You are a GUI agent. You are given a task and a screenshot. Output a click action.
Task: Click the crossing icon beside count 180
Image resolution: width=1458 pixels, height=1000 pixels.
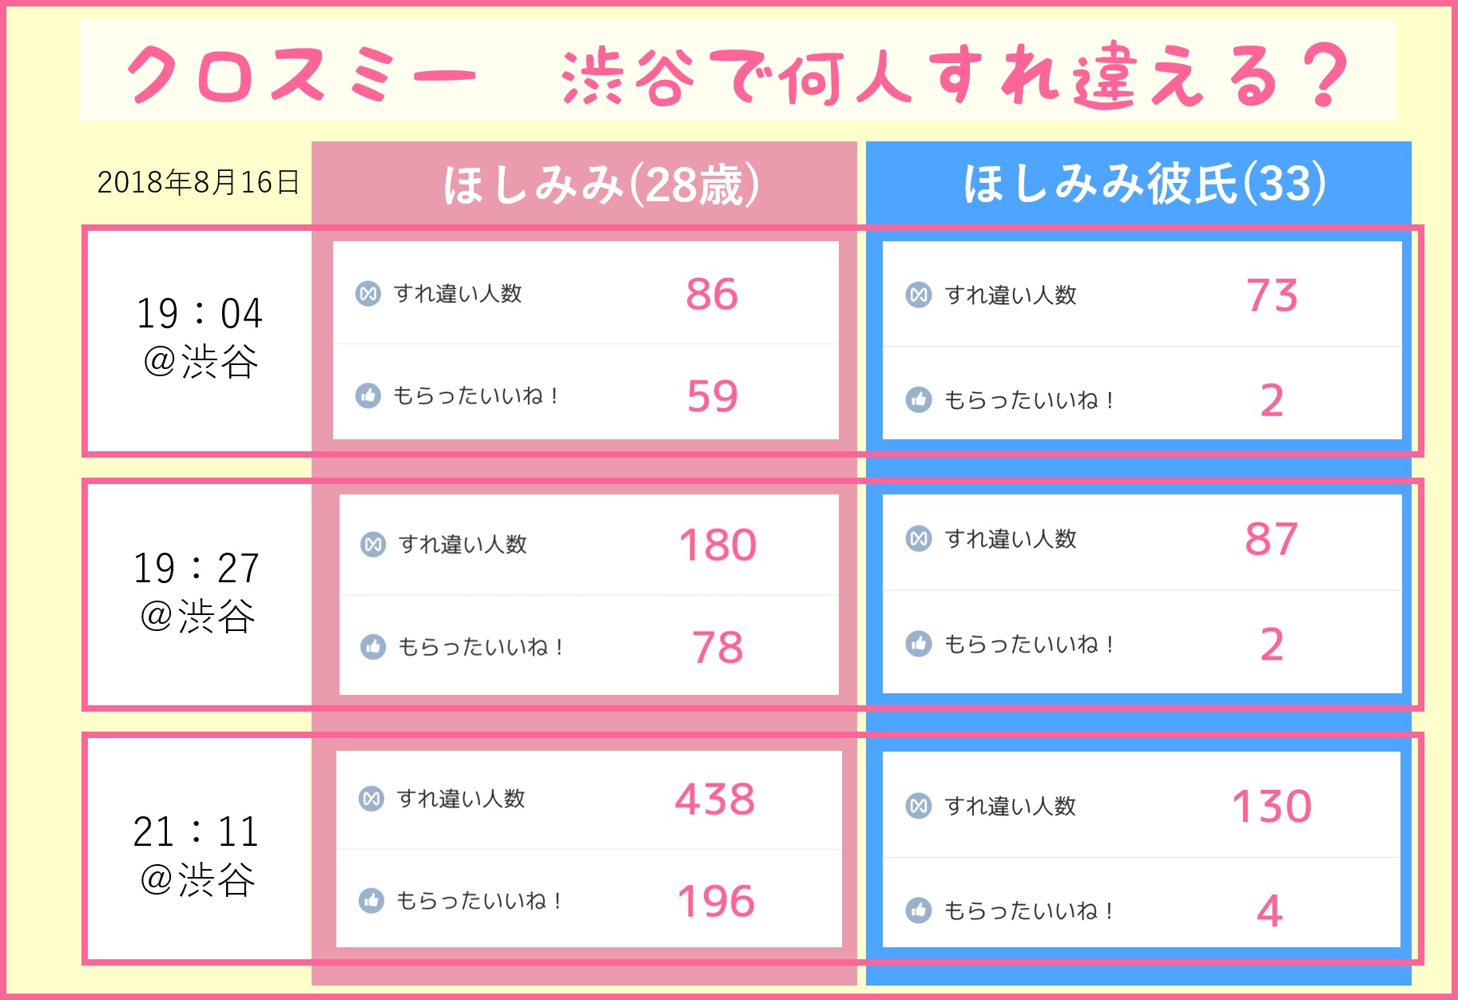373,545
